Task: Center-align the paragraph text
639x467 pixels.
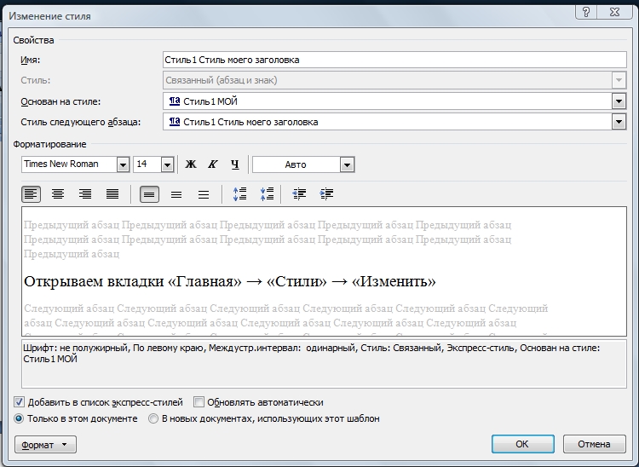Action: click(x=58, y=194)
